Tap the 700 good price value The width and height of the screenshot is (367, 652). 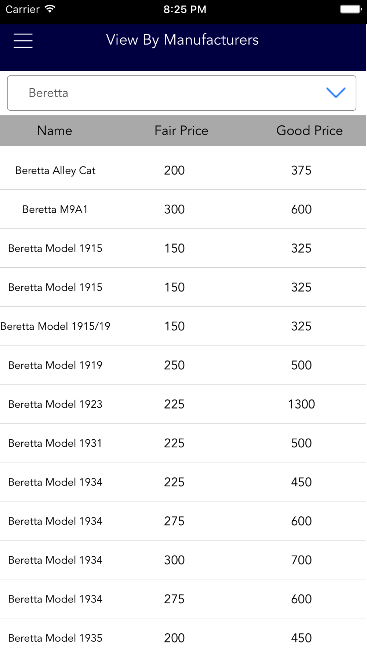pyautogui.click(x=301, y=560)
